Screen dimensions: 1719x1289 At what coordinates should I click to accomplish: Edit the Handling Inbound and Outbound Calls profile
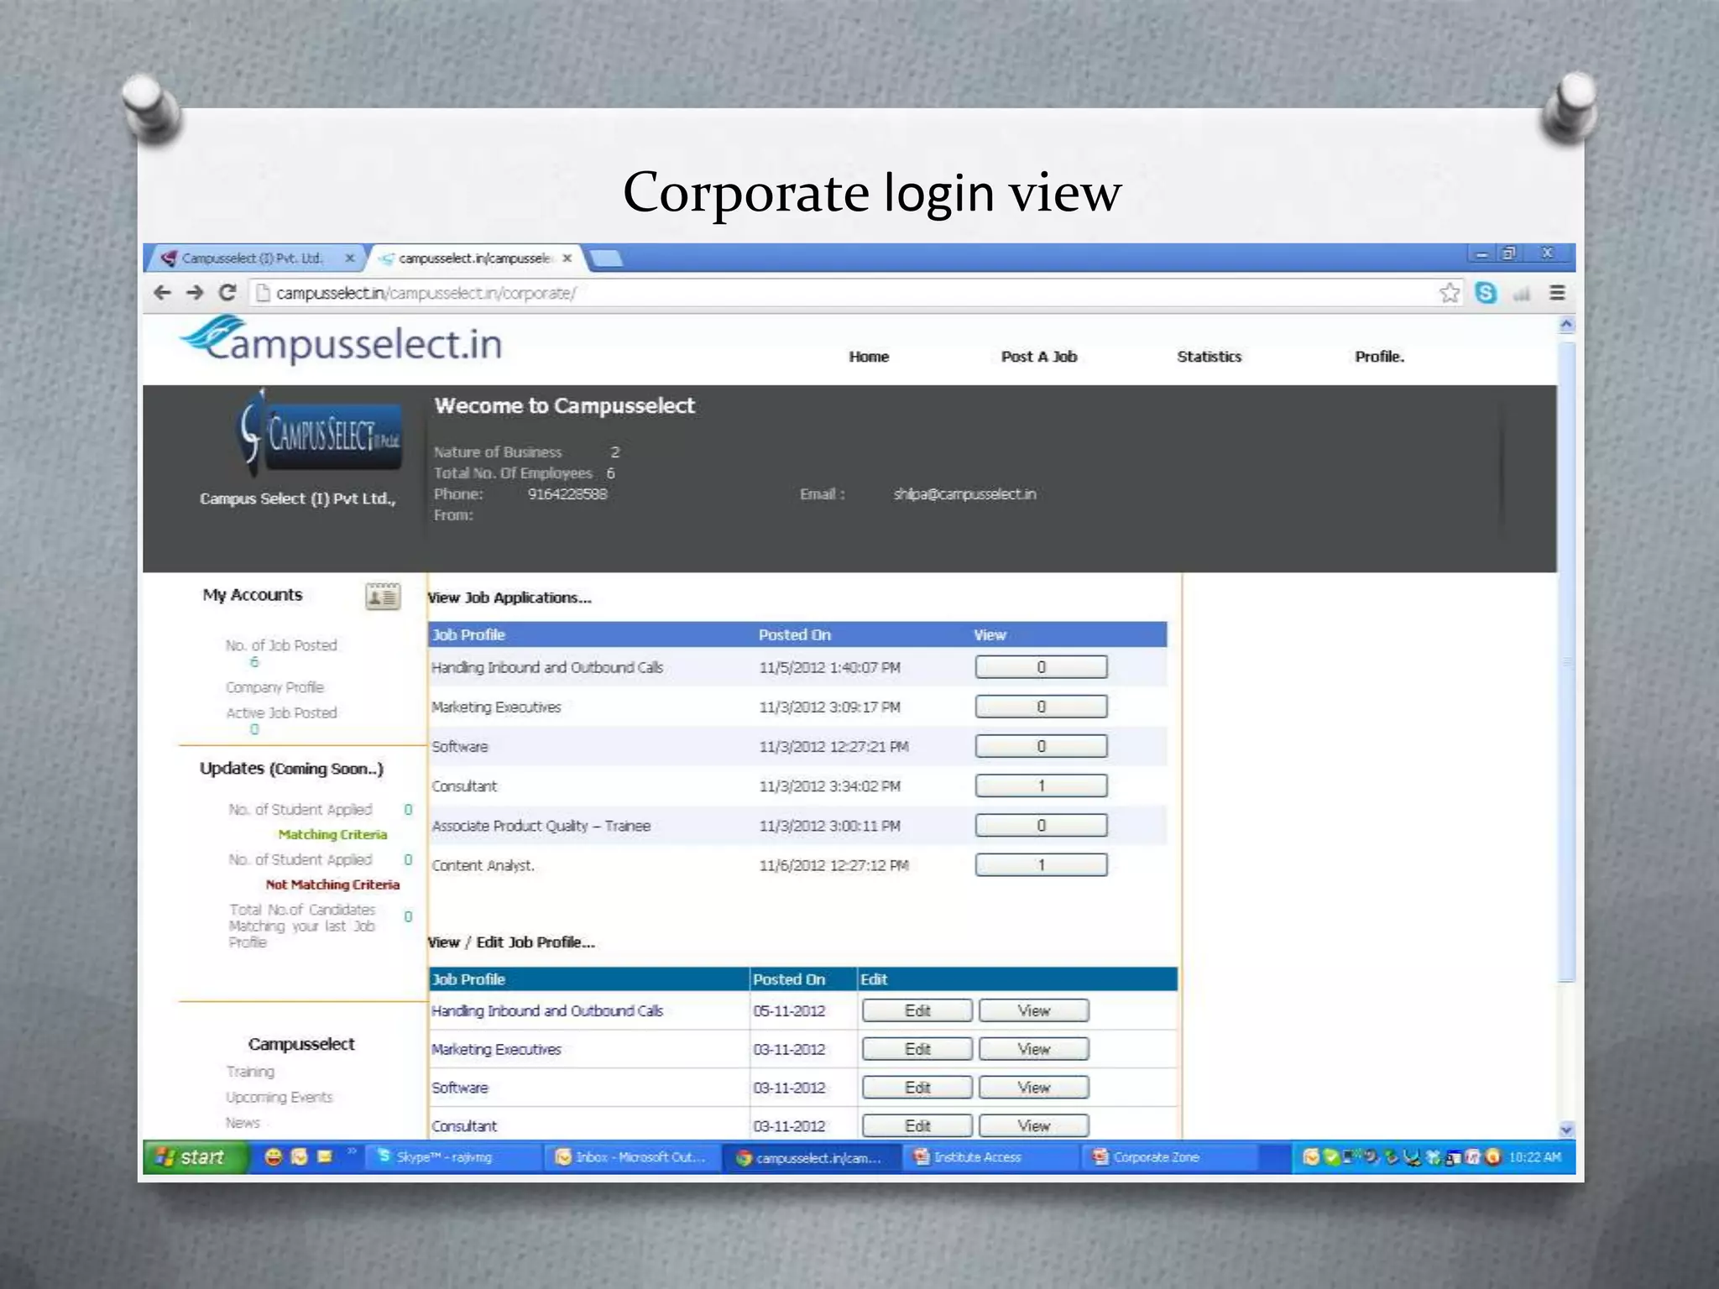click(917, 1010)
